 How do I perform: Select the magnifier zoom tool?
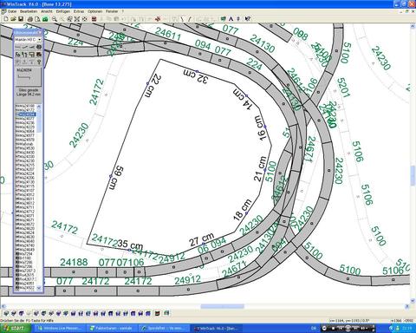pyautogui.click(x=55, y=19)
